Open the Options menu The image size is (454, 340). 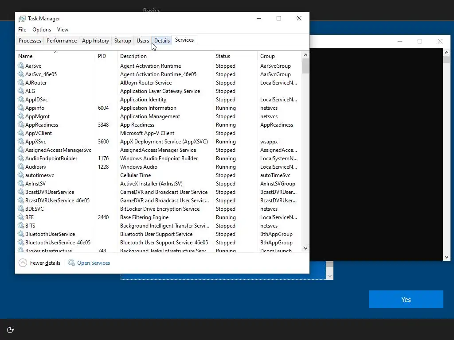pyautogui.click(x=42, y=30)
